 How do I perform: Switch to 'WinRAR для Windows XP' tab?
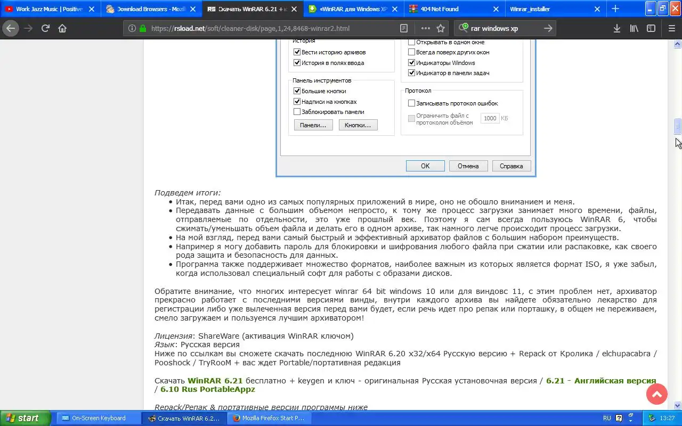click(354, 9)
